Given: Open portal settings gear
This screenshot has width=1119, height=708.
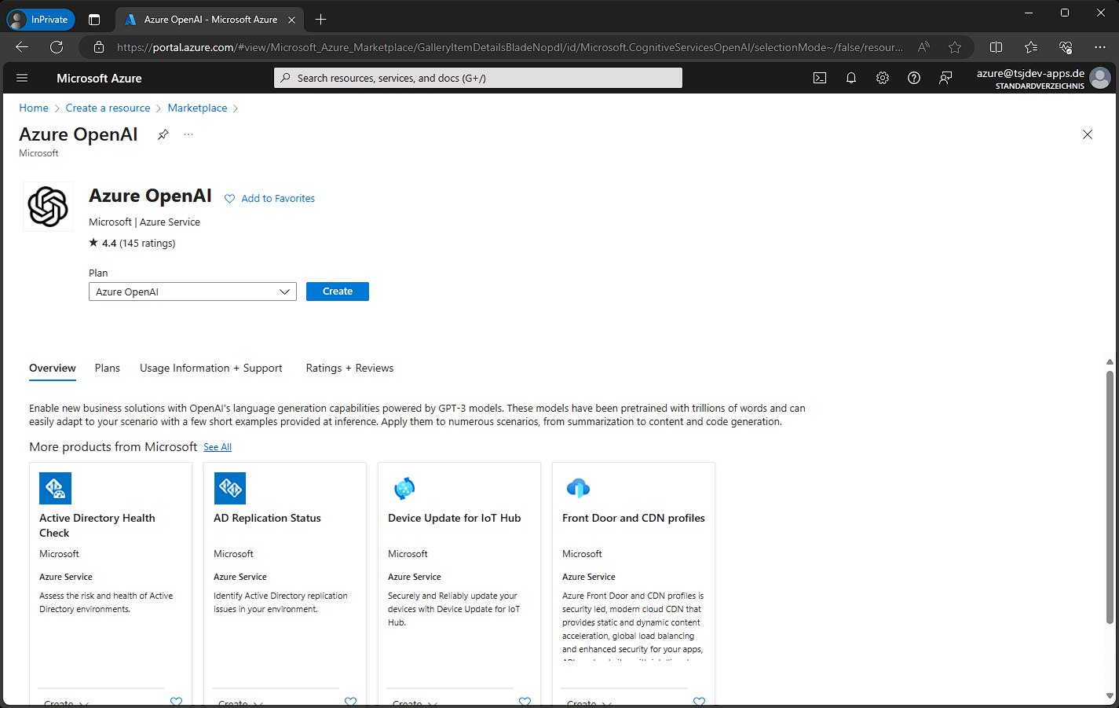Looking at the screenshot, I should [883, 78].
